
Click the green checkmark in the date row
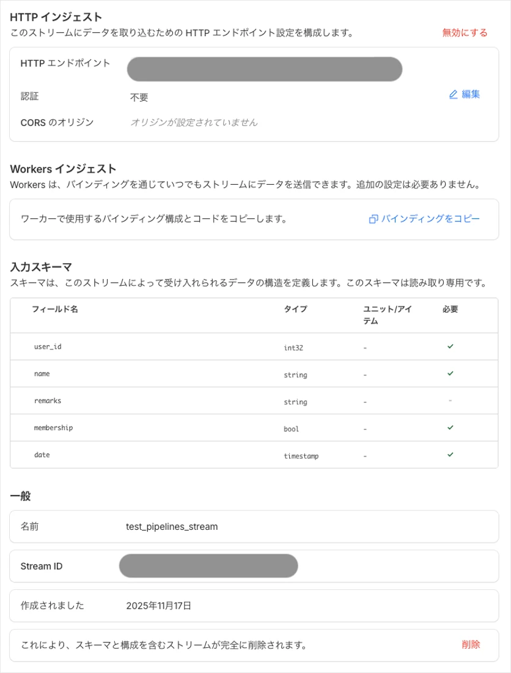pos(451,455)
